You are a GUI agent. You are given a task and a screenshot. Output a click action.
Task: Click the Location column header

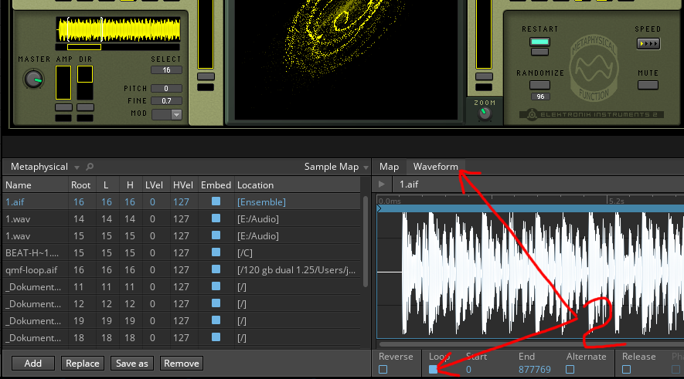(x=298, y=185)
